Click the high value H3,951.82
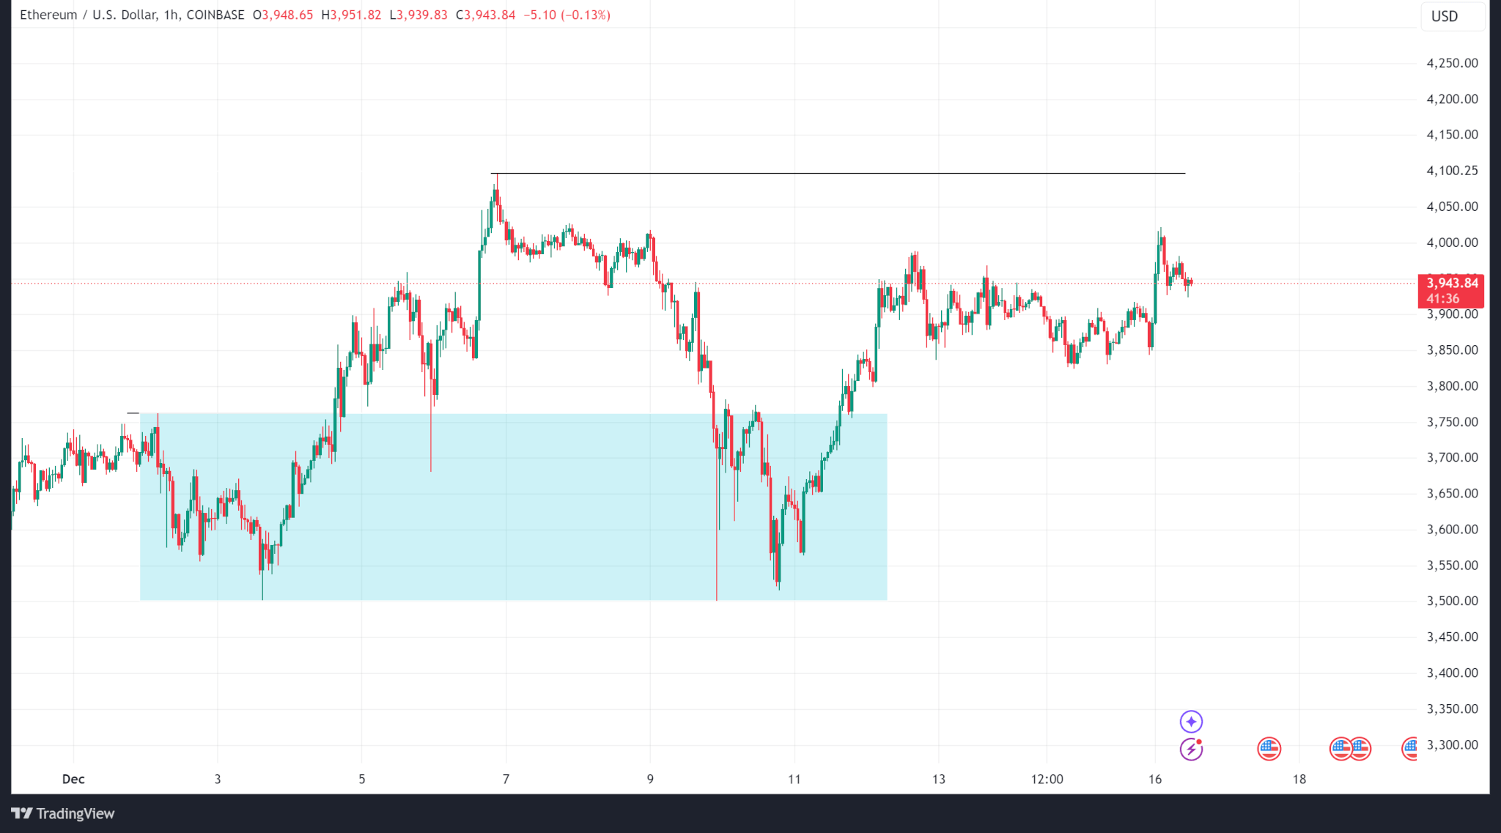 (x=351, y=15)
